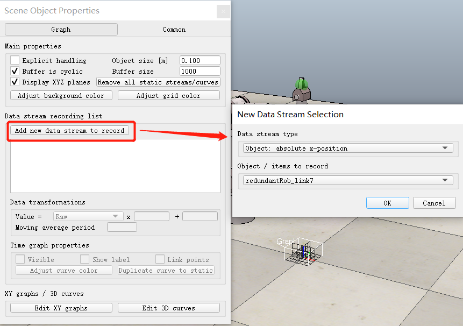Select the Graph object in the scene

303,252
